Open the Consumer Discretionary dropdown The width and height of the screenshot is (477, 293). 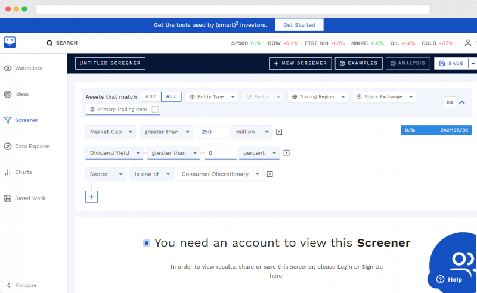click(220, 174)
